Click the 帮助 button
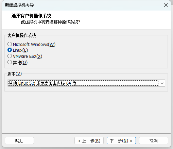The width and height of the screenshot is (173, 149). click(19, 140)
